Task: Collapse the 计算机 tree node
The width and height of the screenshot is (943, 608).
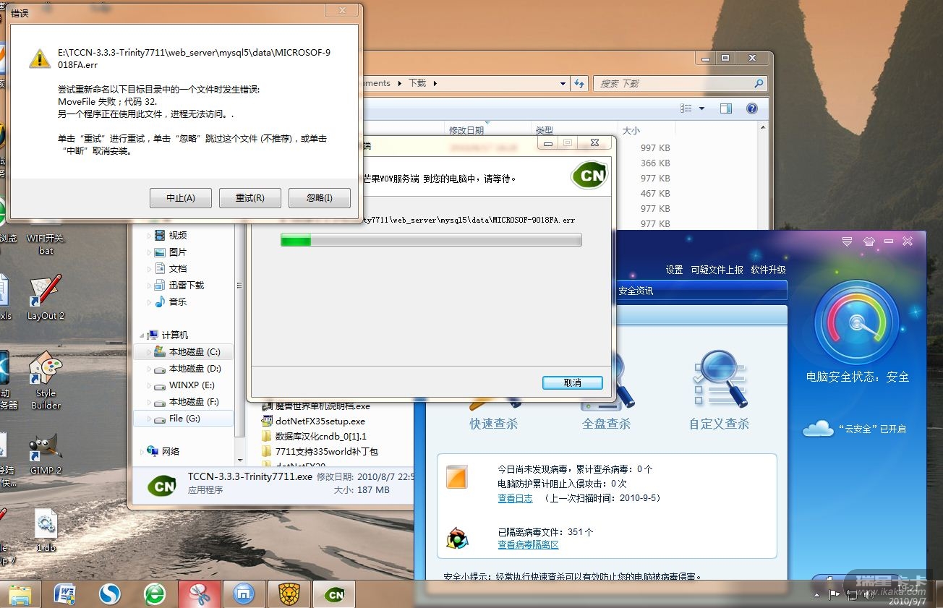Action: coord(142,335)
